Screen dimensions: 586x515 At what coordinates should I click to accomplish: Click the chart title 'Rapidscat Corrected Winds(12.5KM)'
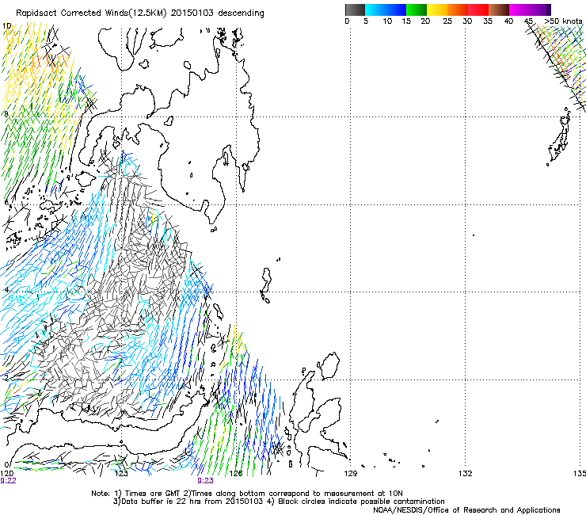pyautogui.click(x=91, y=13)
